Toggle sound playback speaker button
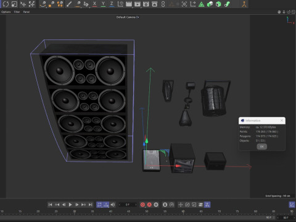This screenshot has width=296, height=222. coord(113,205)
